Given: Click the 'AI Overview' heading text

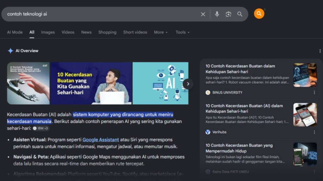Looking at the screenshot, I should click(x=27, y=51).
